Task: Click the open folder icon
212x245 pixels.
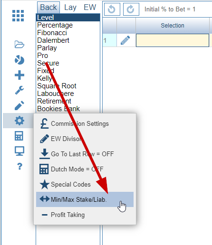Action: pos(19,44)
